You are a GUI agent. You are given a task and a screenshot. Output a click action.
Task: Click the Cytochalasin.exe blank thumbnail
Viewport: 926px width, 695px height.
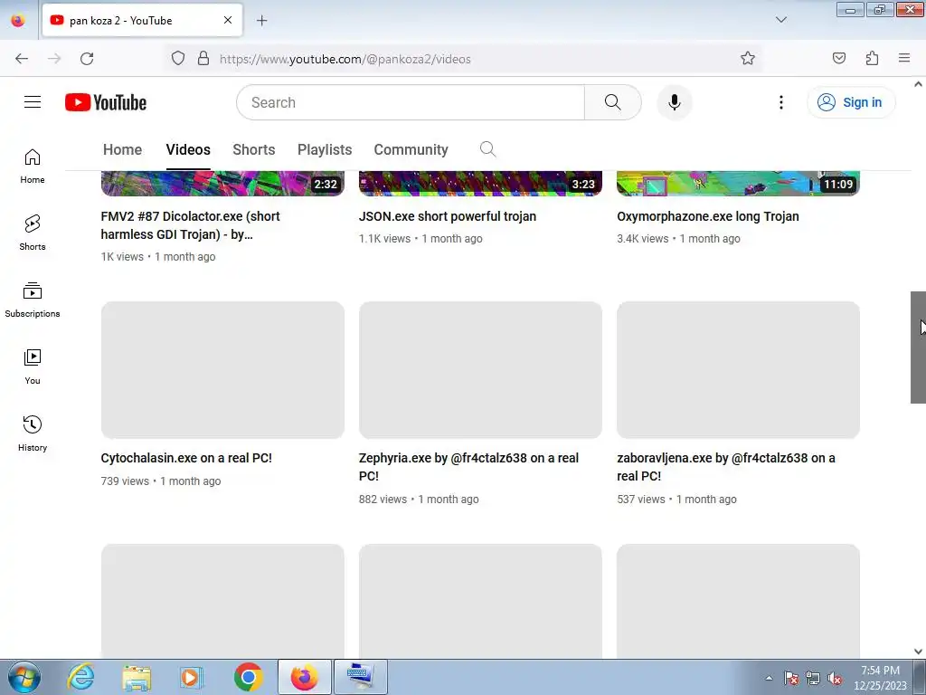point(222,370)
